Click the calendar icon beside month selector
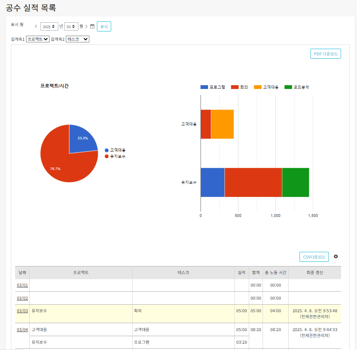The width and height of the screenshot is (357, 350). coord(92,26)
